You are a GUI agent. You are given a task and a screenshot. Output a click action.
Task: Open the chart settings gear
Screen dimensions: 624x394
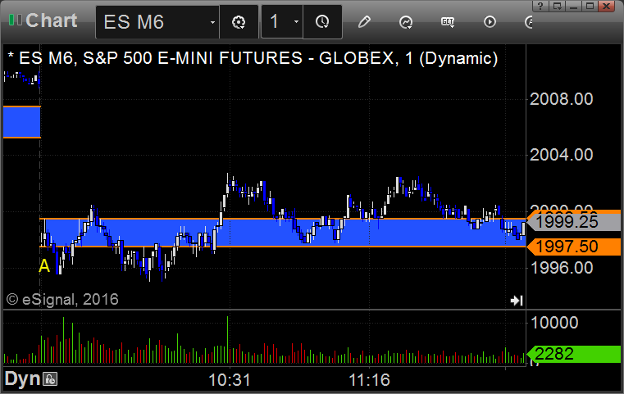coord(239,22)
